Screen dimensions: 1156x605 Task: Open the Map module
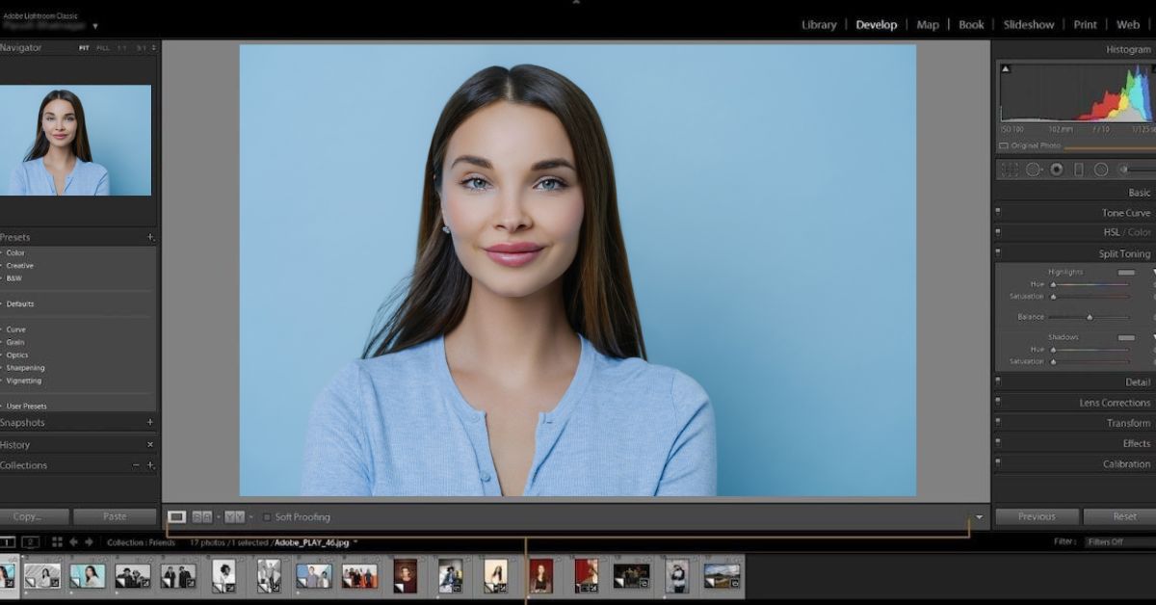928,25
